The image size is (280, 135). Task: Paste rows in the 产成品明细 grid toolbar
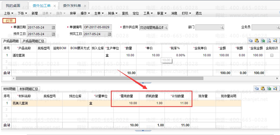tap(256, 40)
